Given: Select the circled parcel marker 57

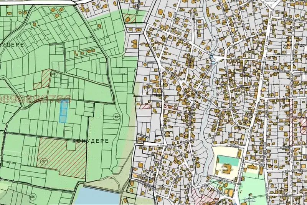Looking at the screenshot, I should [45, 162].
